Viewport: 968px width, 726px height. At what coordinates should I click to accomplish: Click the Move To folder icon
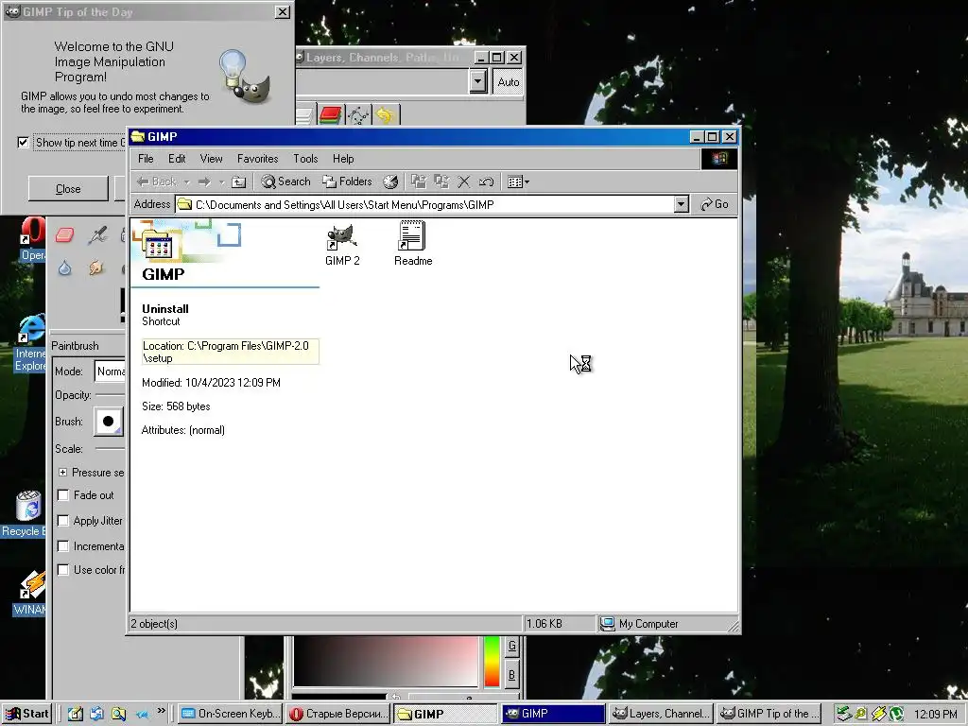tap(419, 181)
